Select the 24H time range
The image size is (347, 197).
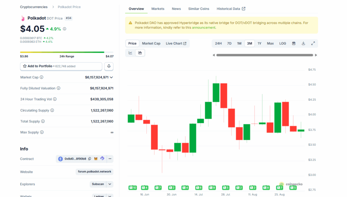pyautogui.click(x=218, y=43)
